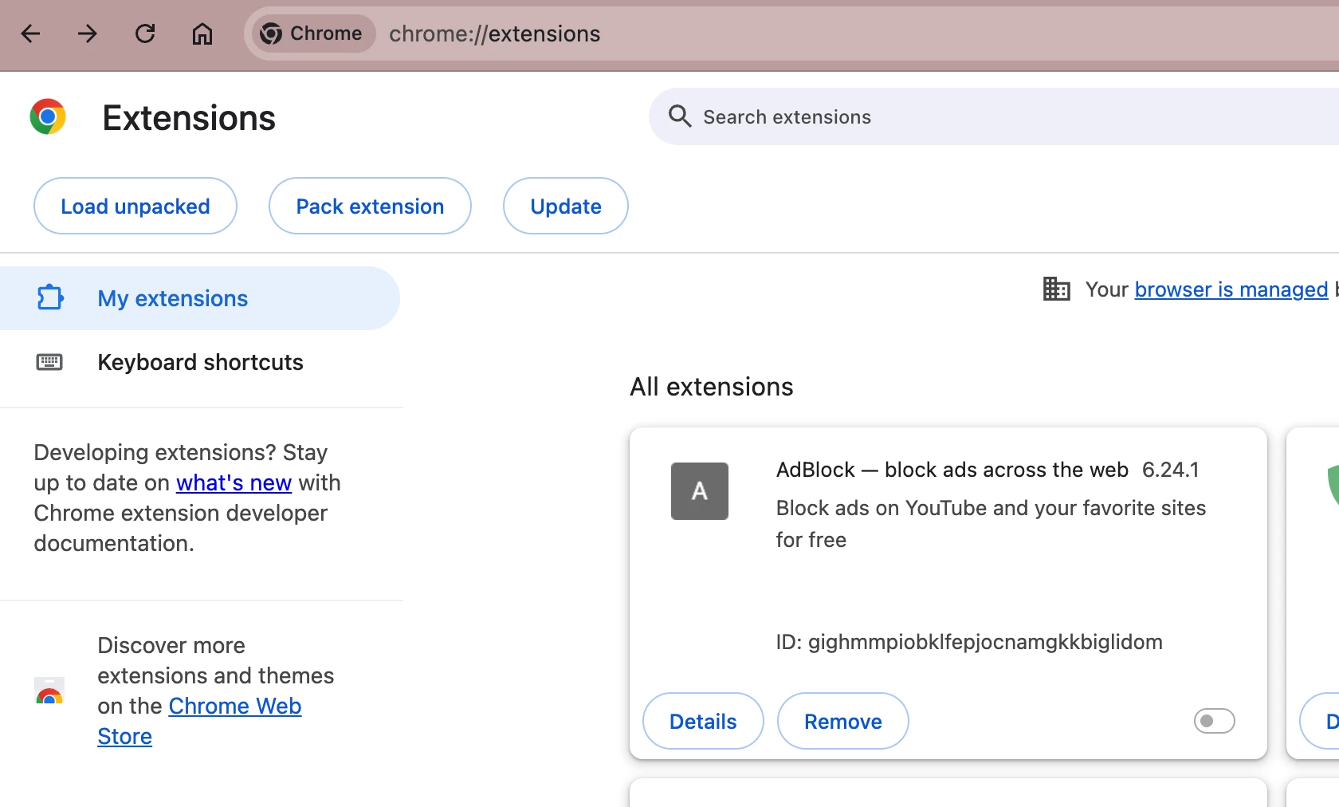Open Keyboard shortcuts section
The height and width of the screenshot is (807, 1339).
tap(199, 362)
